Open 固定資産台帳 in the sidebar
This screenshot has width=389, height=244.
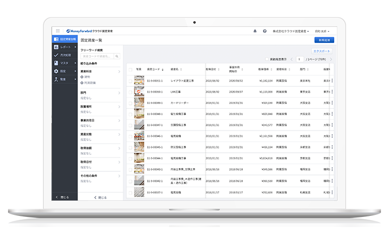click(65, 39)
